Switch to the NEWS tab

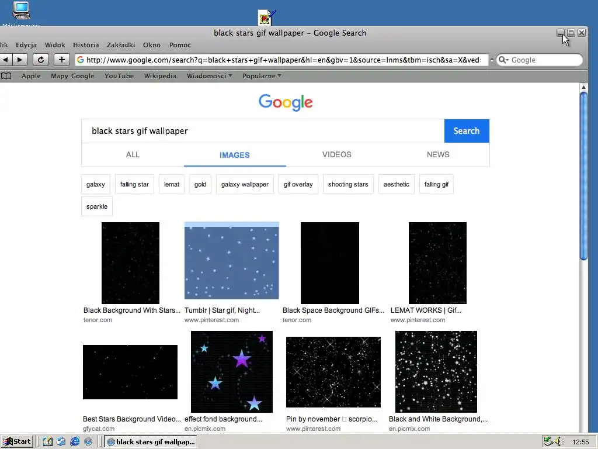coord(438,154)
